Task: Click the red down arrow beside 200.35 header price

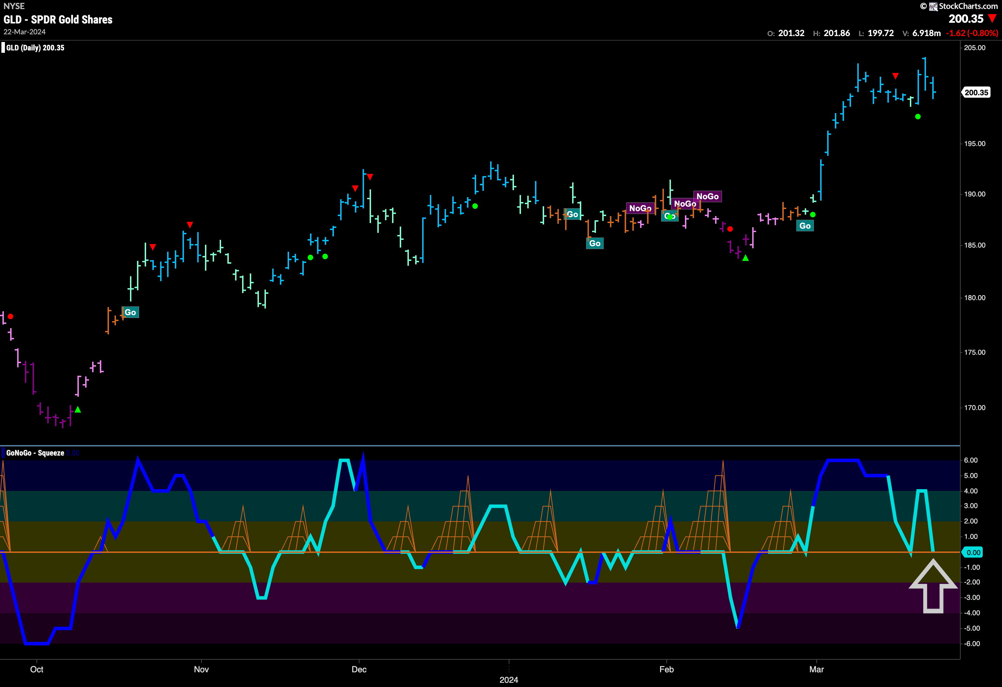Action: [993, 19]
